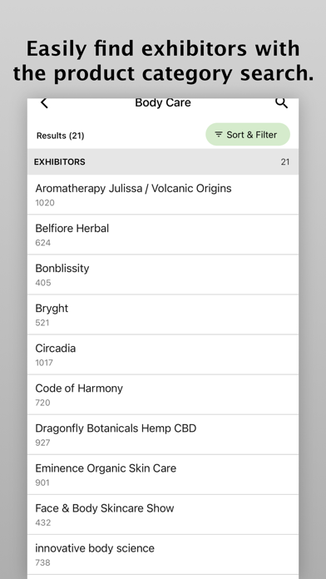Image resolution: width=326 pixels, height=579 pixels.
Task: Open the Code of Harmony listing
Action: coord(163,395)
